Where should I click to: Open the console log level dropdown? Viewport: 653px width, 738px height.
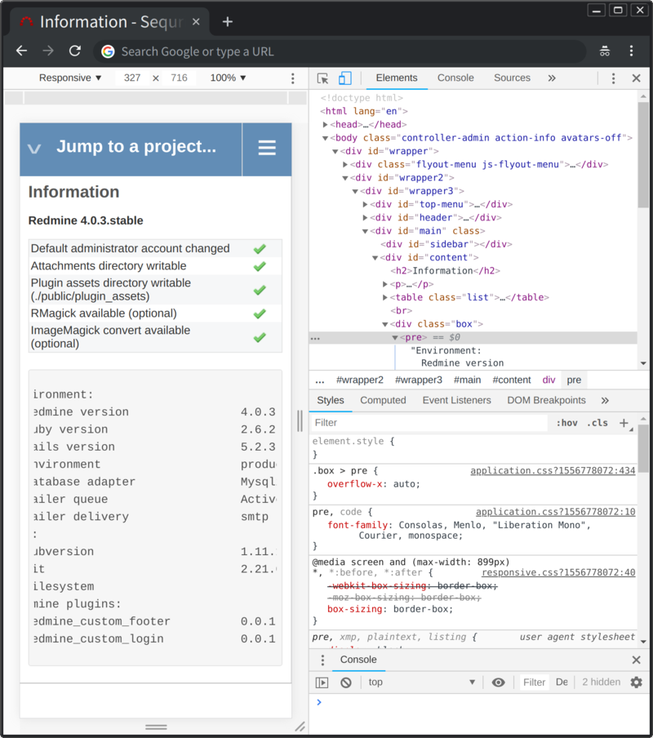(562, 682)
